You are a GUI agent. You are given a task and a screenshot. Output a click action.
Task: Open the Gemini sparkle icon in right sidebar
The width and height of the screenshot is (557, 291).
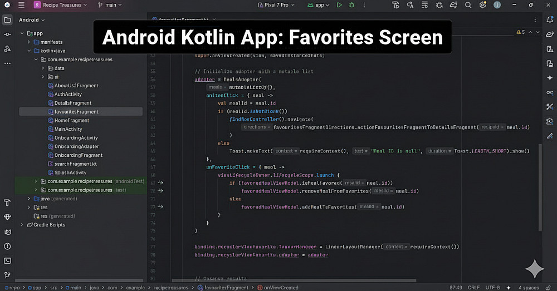(550, 78)
